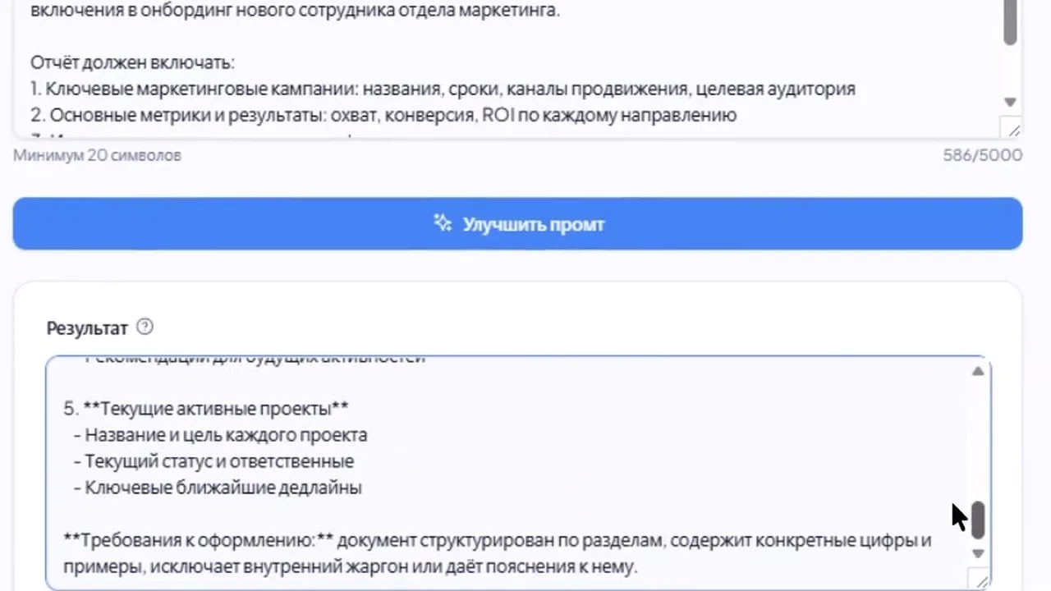Click the sparkle icon on the Улучшить промт button
This screenshot has height=591, width=1051.
[443, 223]
